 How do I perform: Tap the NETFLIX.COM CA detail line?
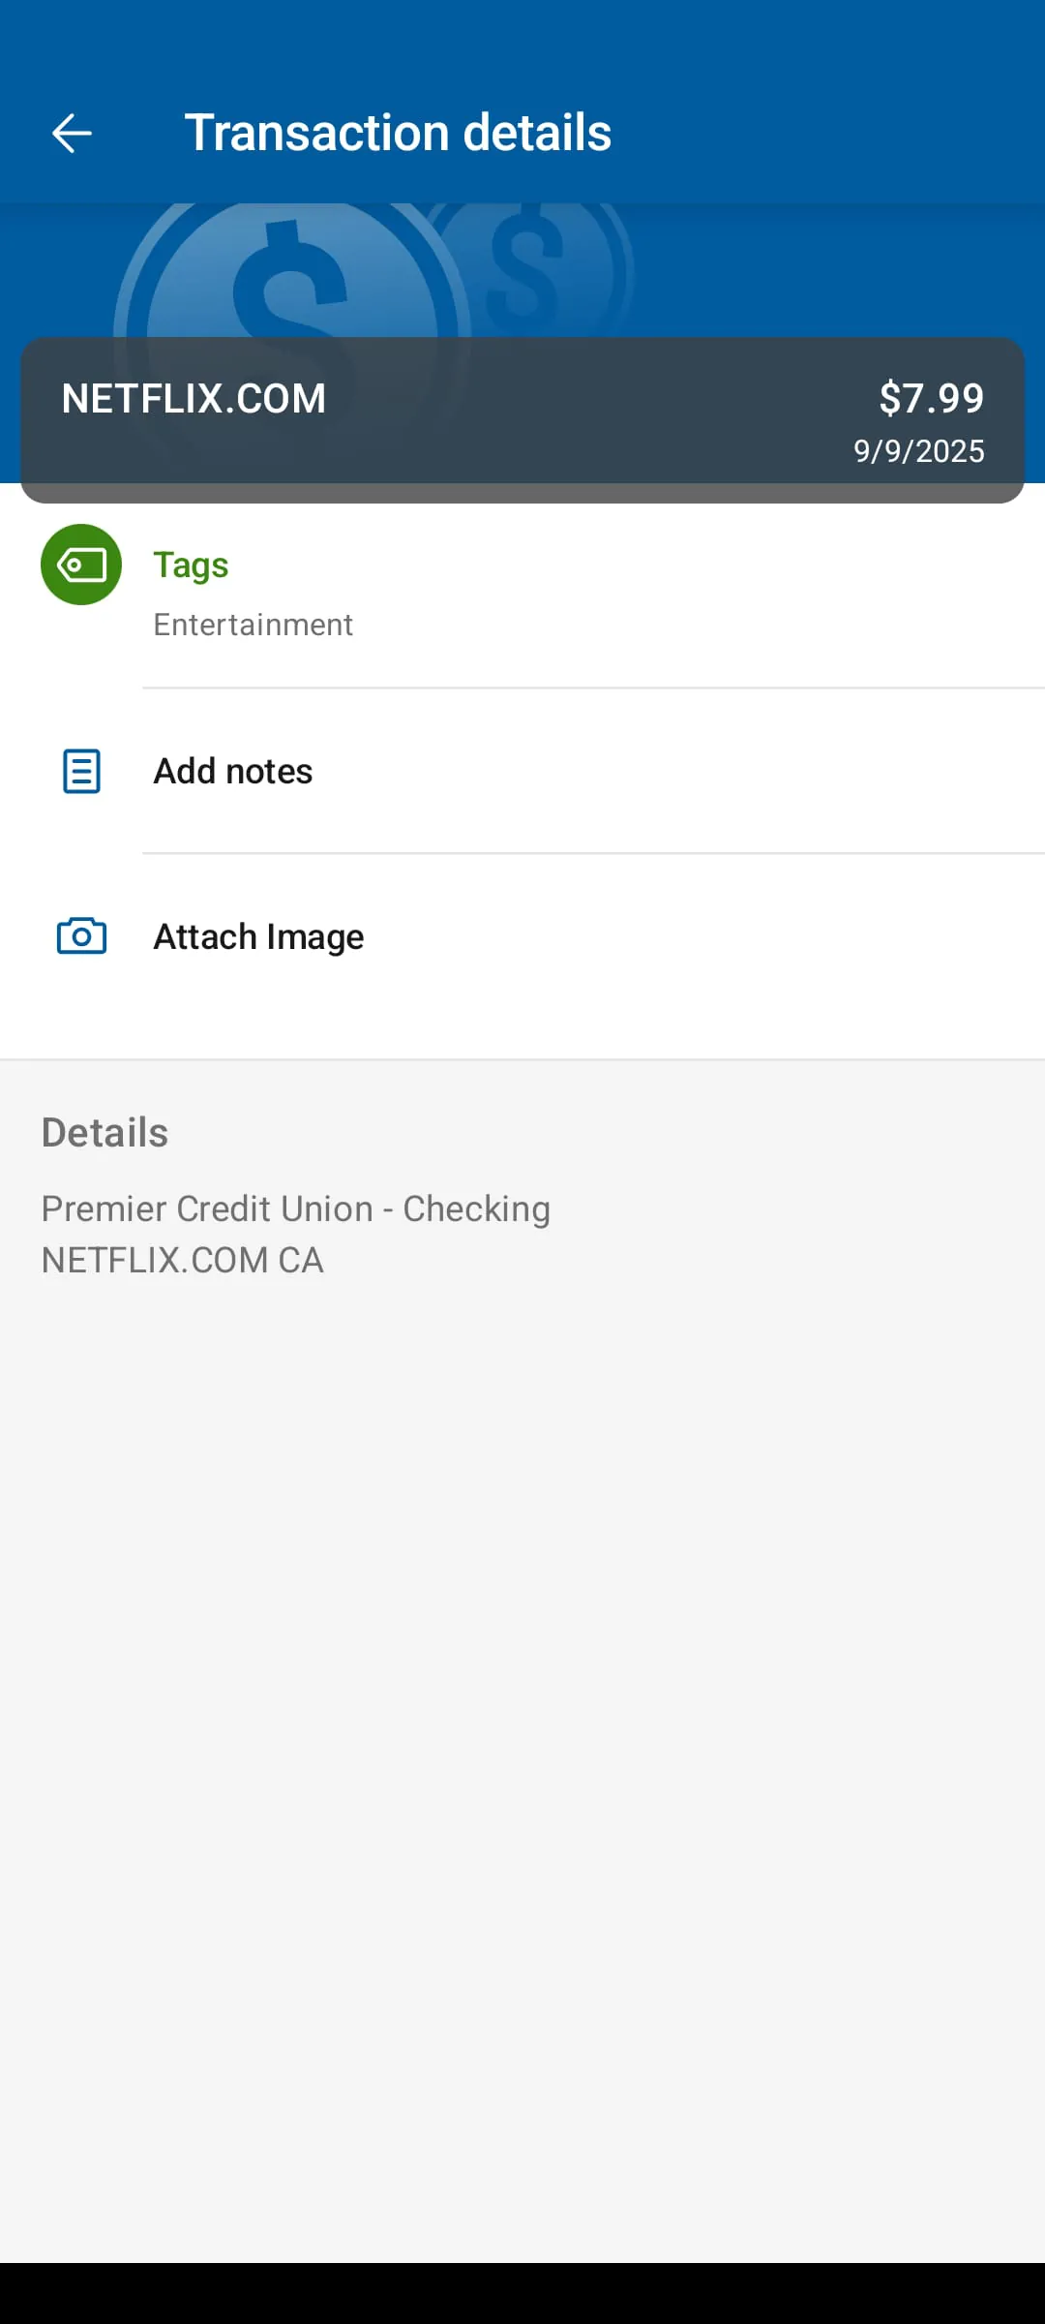(182, 1259)
